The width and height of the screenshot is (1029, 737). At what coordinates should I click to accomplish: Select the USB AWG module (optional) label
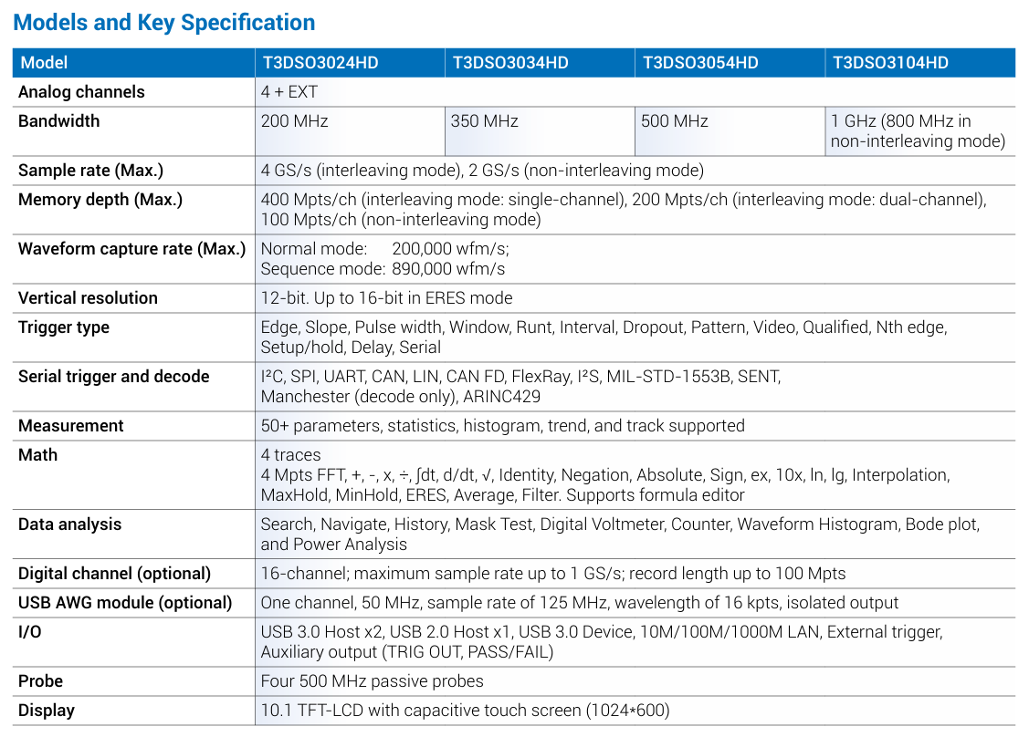tap(125, 603)
